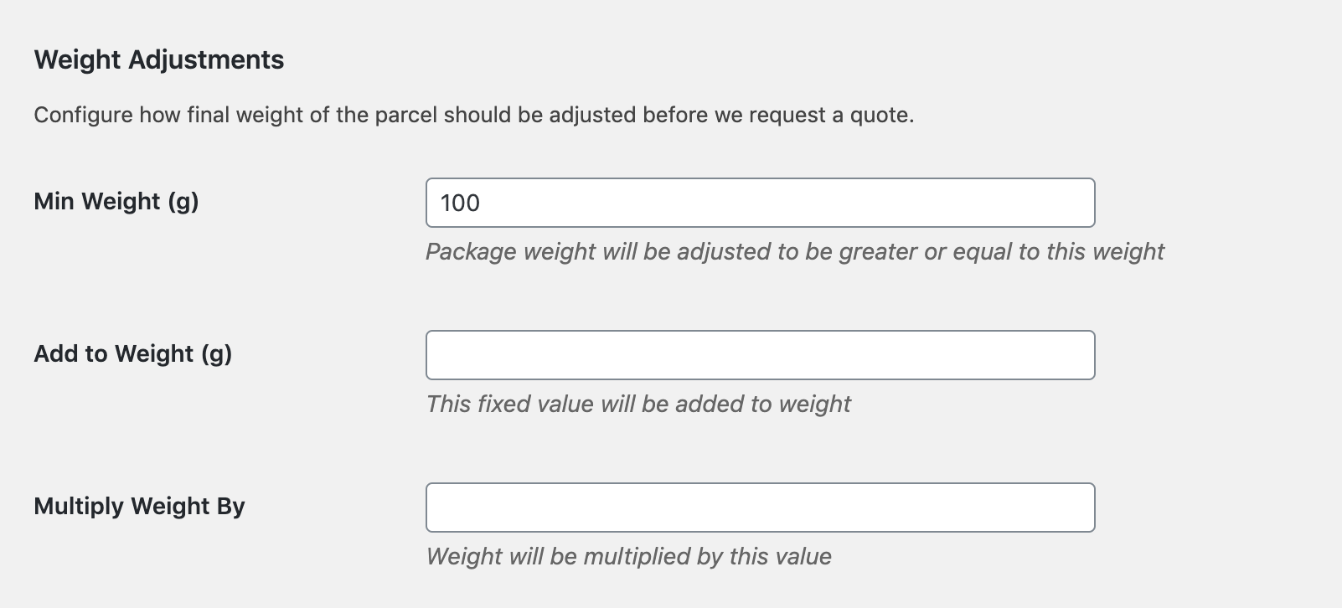Click the 'Weight will be multiplied' help text

click(628, 557)
